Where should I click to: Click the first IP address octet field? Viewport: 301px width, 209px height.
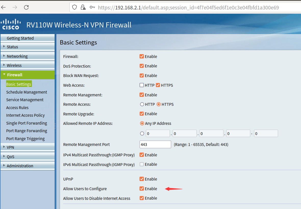coord(158,133)
